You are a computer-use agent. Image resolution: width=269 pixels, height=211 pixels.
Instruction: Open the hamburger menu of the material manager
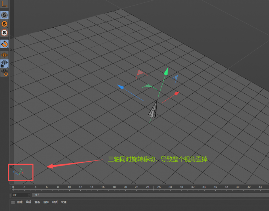point(13,202)
